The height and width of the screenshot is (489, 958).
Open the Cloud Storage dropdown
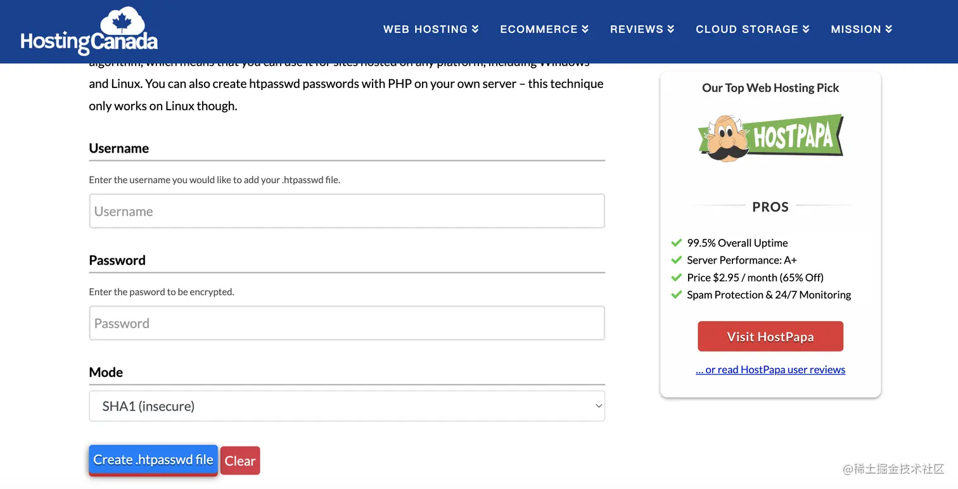pos(752,29)
